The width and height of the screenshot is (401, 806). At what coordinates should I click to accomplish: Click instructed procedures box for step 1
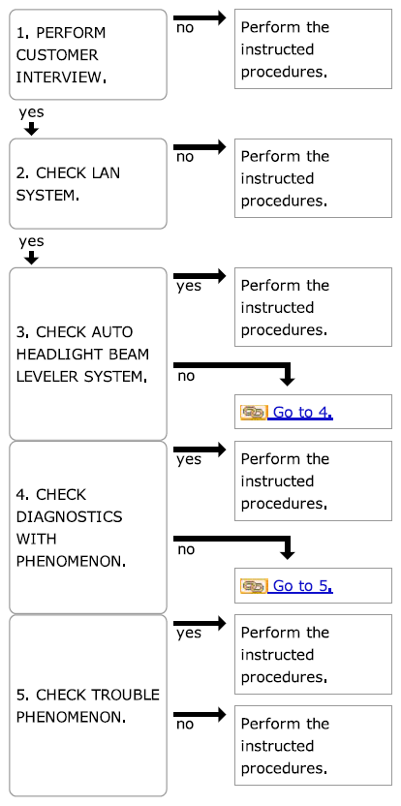tap(313, 48)
